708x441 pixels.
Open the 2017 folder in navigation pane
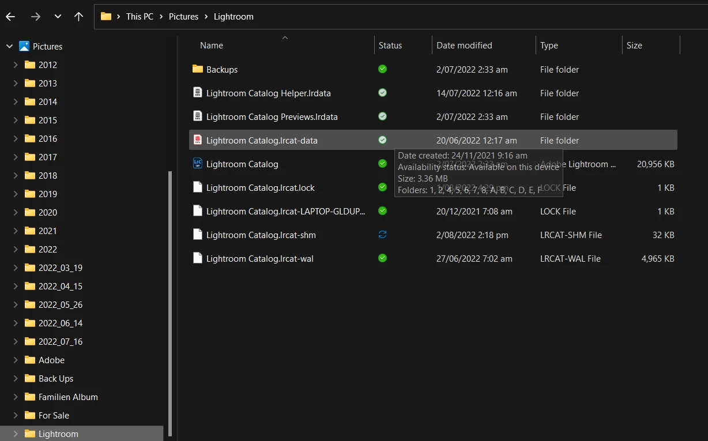coord(47,157)
